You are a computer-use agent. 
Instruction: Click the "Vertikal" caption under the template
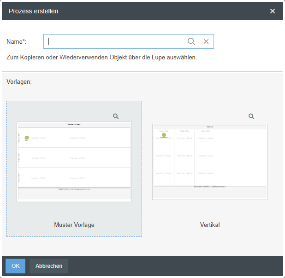(210, 225)
